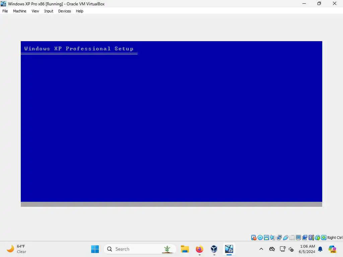The width and height of the screenshot is (343, 257).
Task: Click the floppy disk status icon
Action: (266, 238)
